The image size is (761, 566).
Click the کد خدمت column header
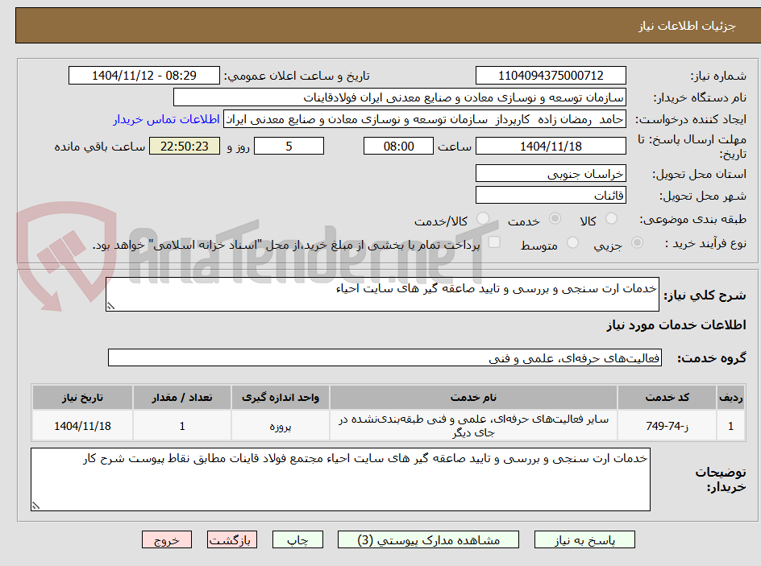pos(667,398)
